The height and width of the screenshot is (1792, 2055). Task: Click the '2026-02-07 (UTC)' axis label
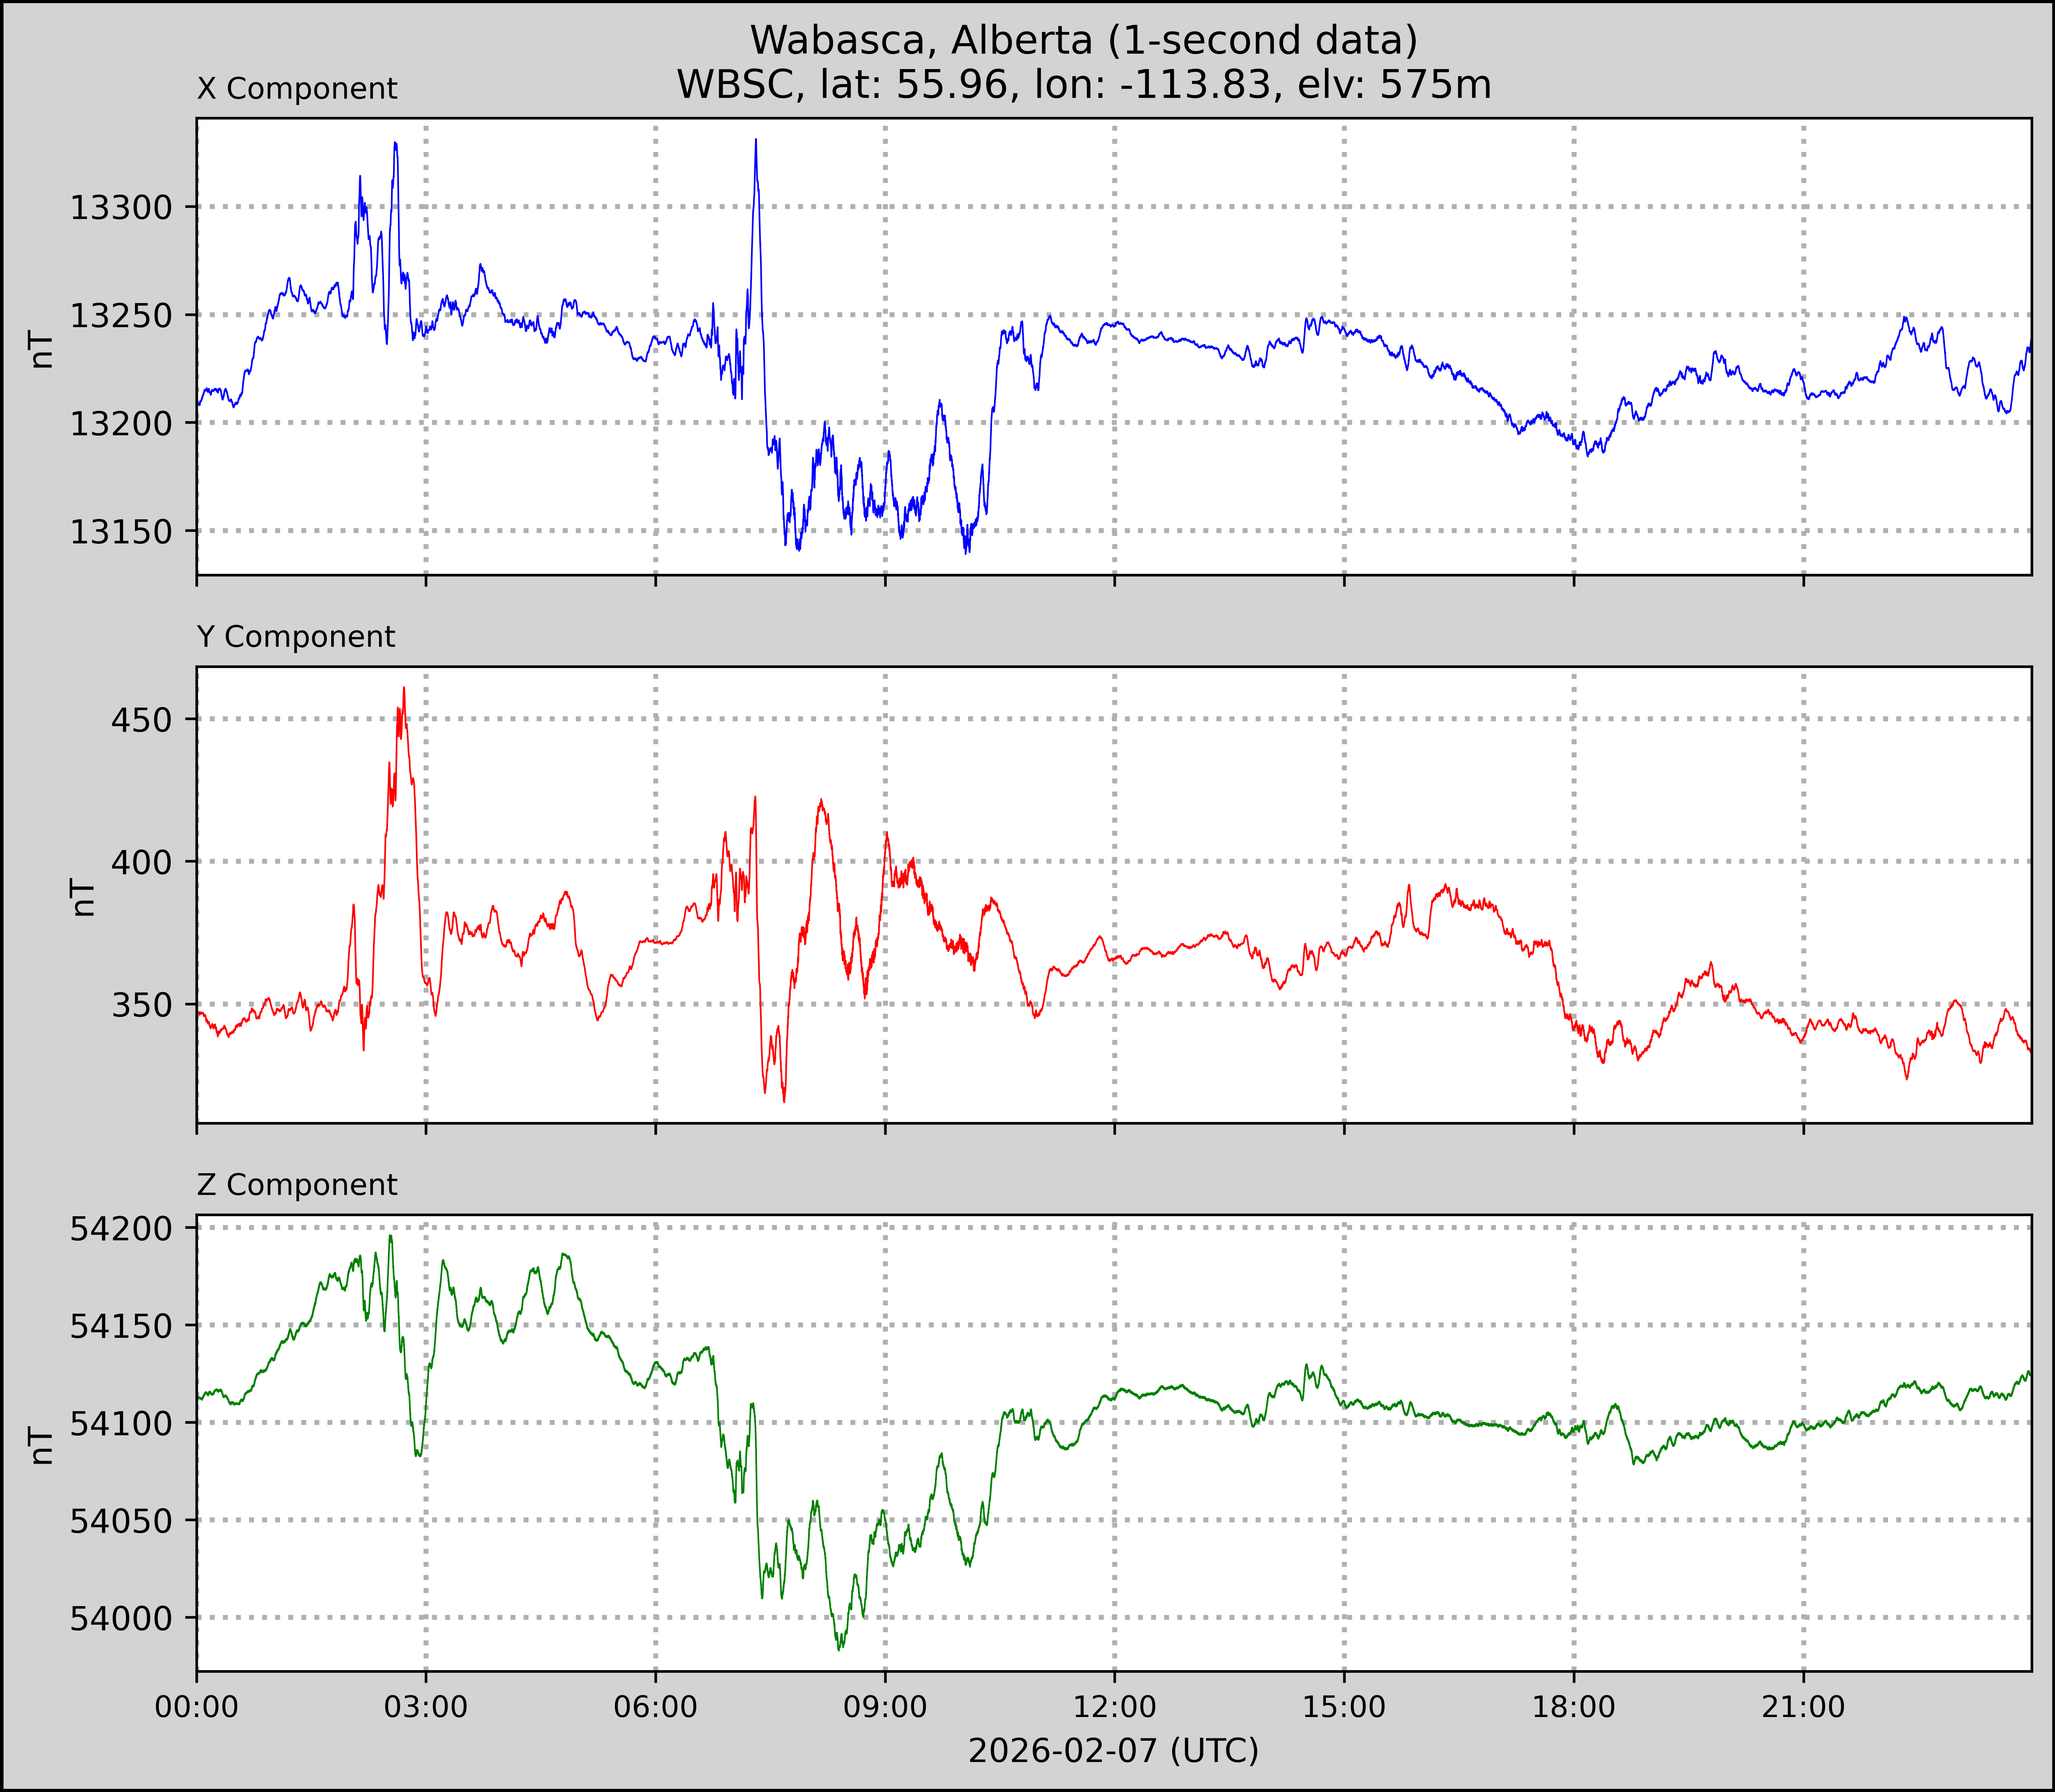(1113, 1751)
